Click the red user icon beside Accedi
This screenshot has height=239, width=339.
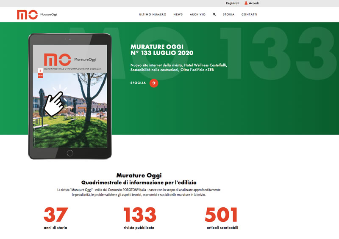pos(246,3)
